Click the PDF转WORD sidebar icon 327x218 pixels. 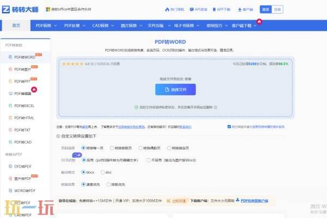[x=10, y=57]
